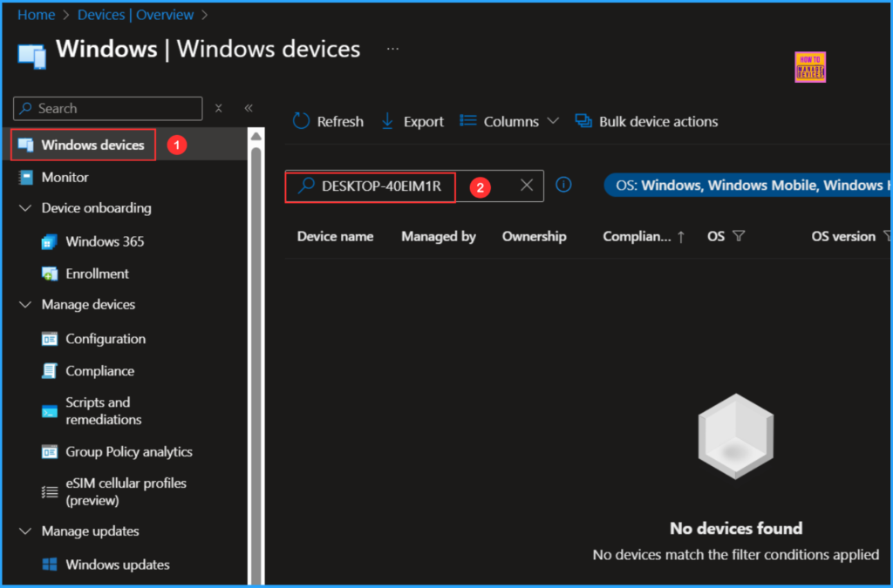Click the Export download icon
Image resolution: width=893 pixels, height=588 pixels.
pos(387,121)
